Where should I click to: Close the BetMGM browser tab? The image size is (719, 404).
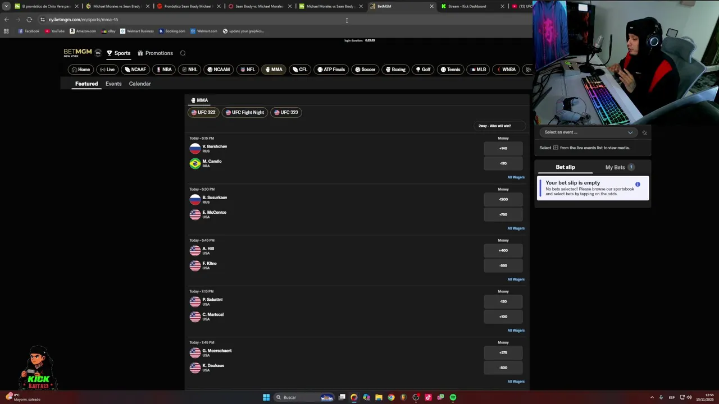point(431,6)
